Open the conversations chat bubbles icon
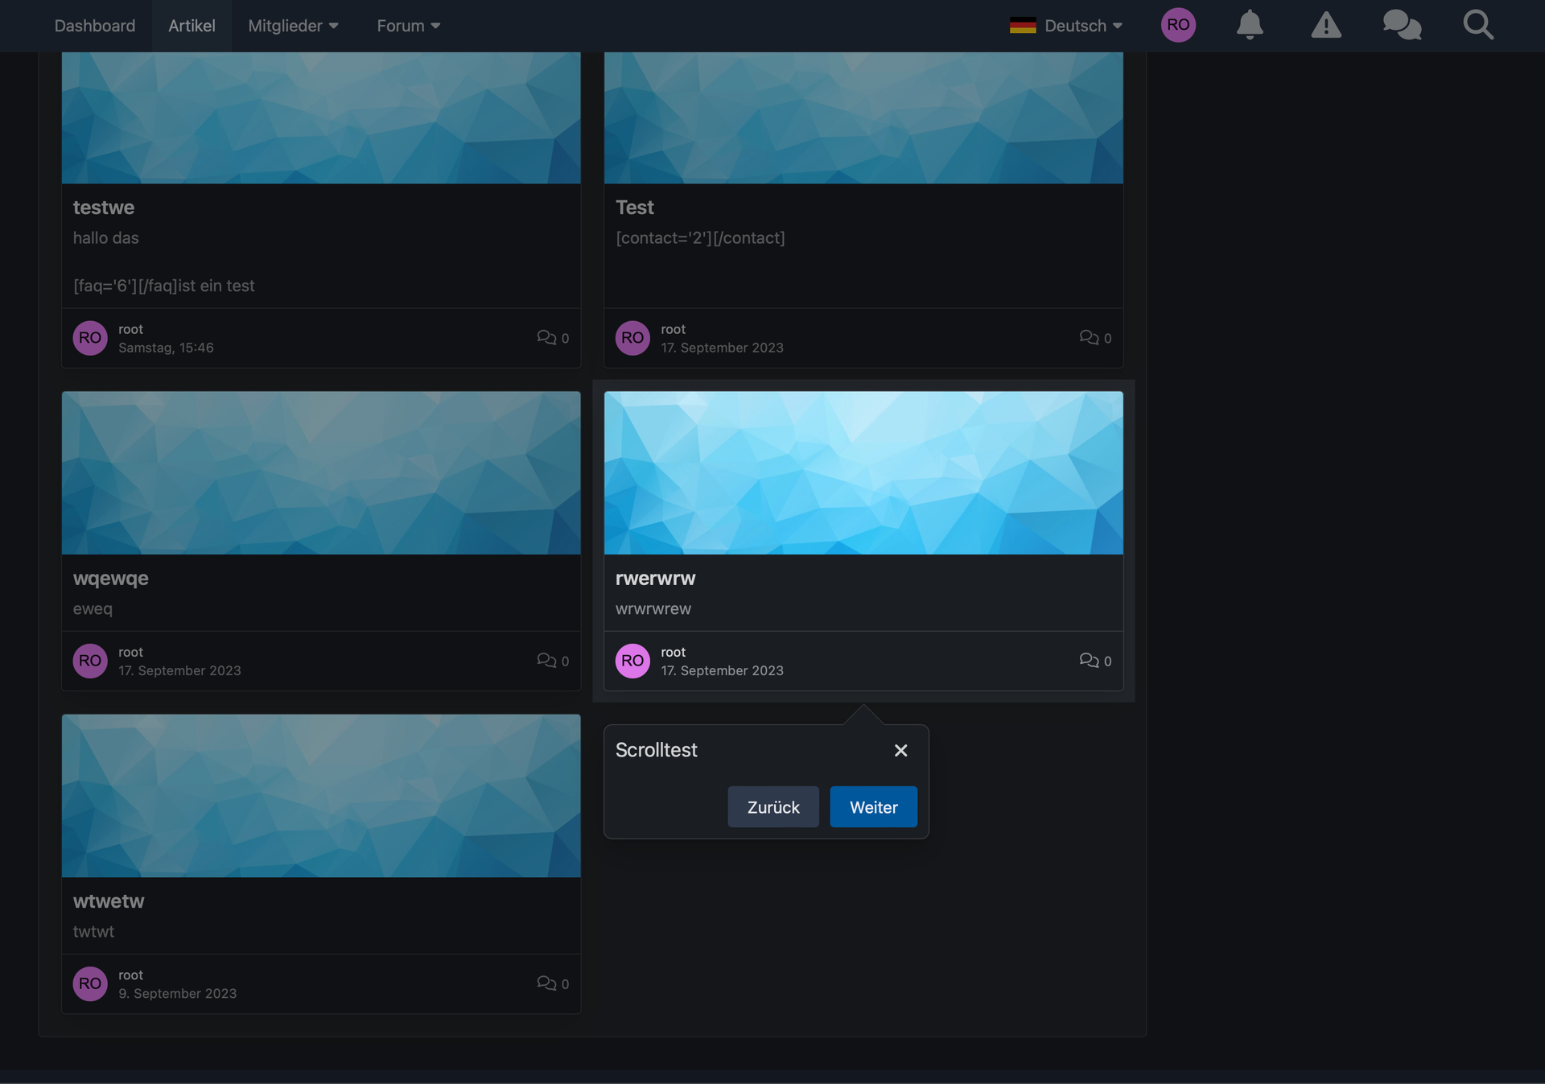 1402,25
